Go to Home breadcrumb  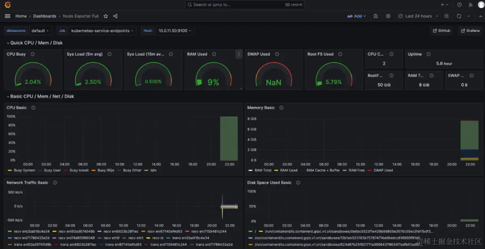(21, 16)
